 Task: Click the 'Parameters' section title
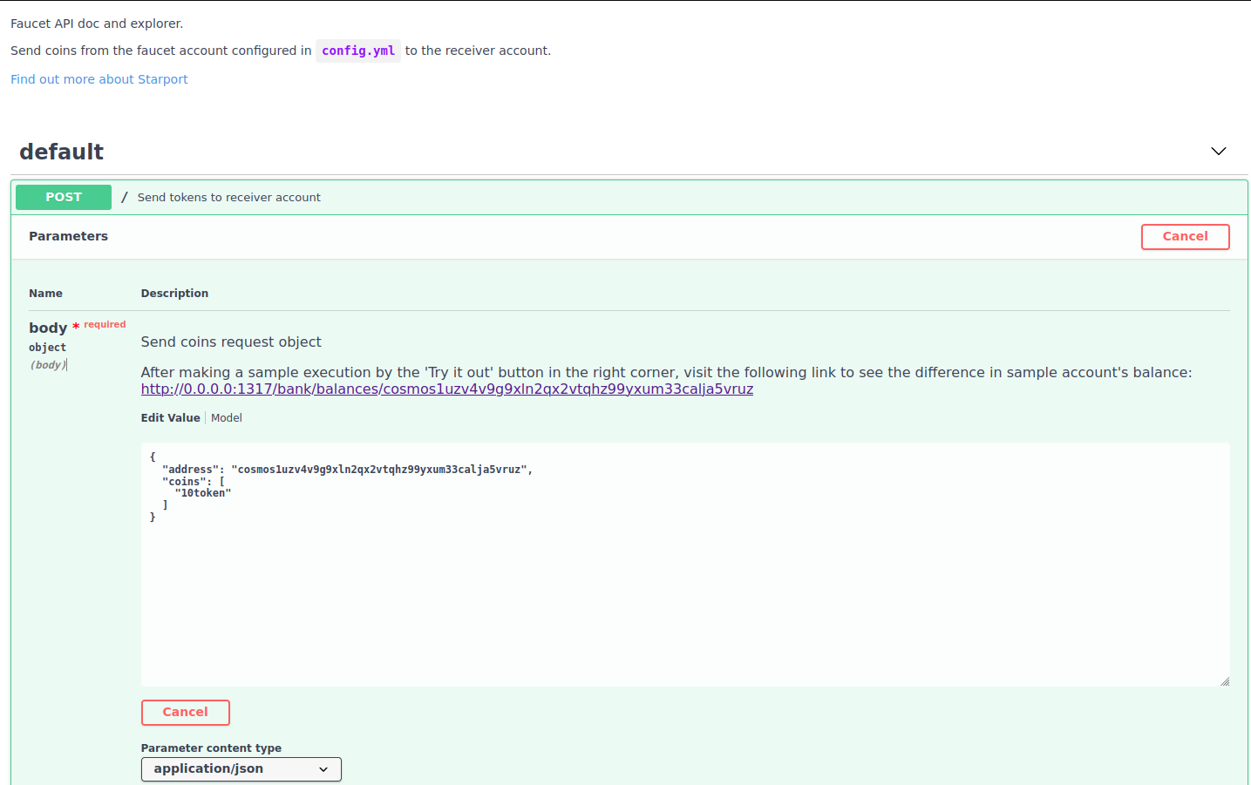(x=69, y=236)
